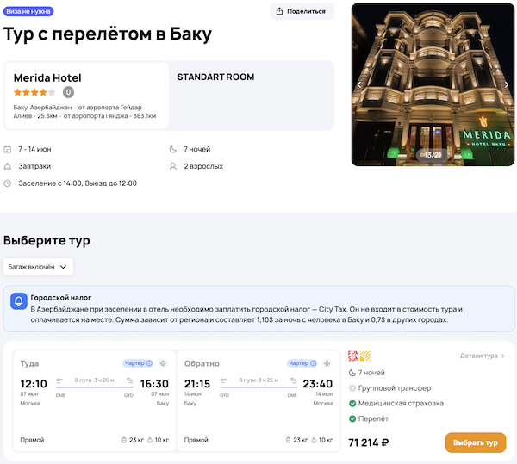This screenshot has width=517, height=464.
Task: Click the hotel rating stars
Action: tap(34, 92)
